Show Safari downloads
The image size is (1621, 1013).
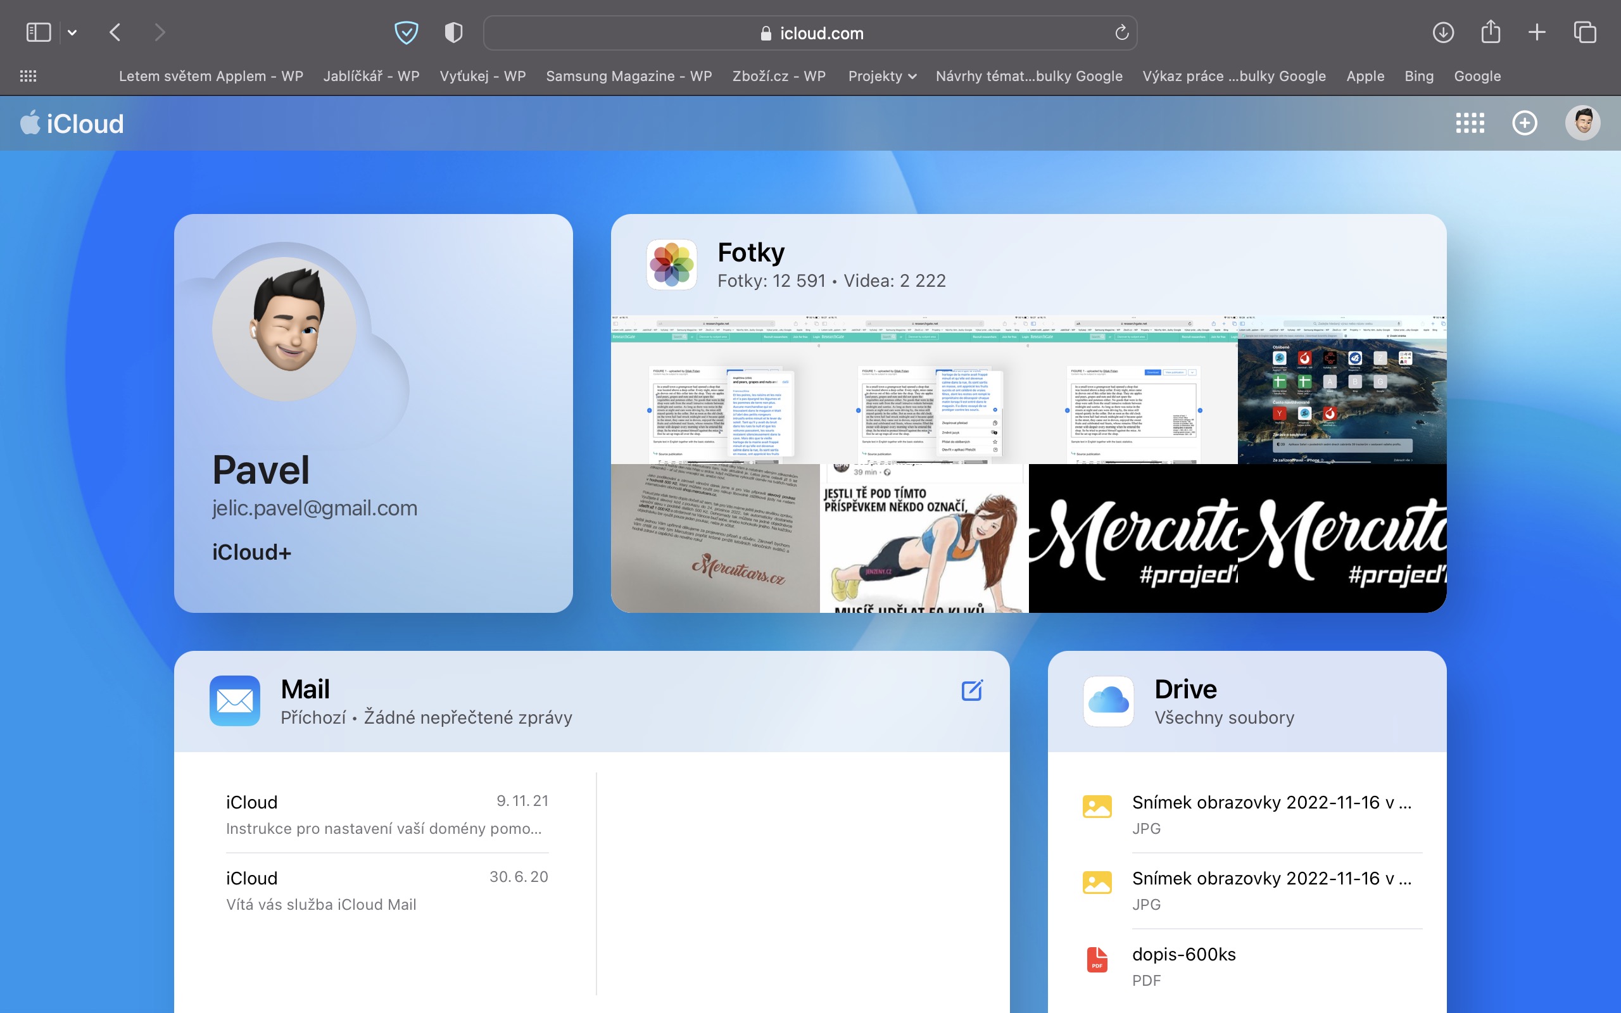point(1443,32)
